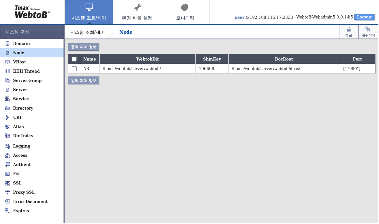Click the WebtobDir column header
This screenshot has width=379, height=224.
(148, 59)
